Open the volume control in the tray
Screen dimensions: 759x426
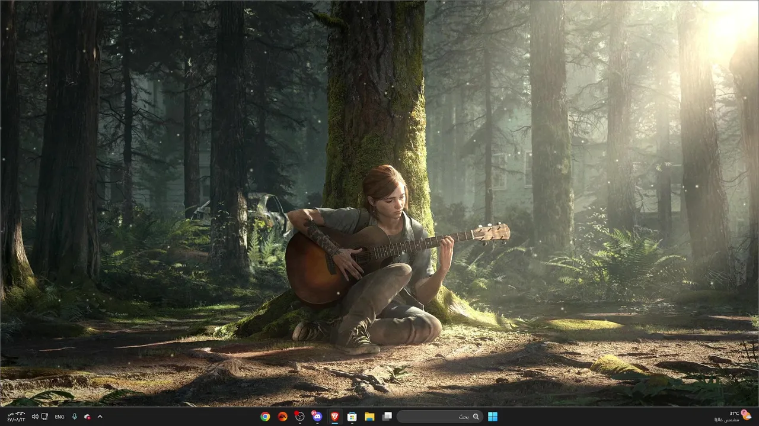(x=35, y=417)
